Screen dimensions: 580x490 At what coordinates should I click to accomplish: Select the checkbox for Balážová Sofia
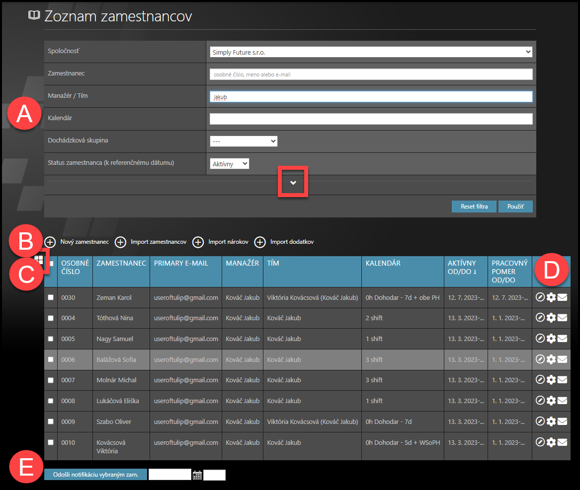click(x=51, y=359)
